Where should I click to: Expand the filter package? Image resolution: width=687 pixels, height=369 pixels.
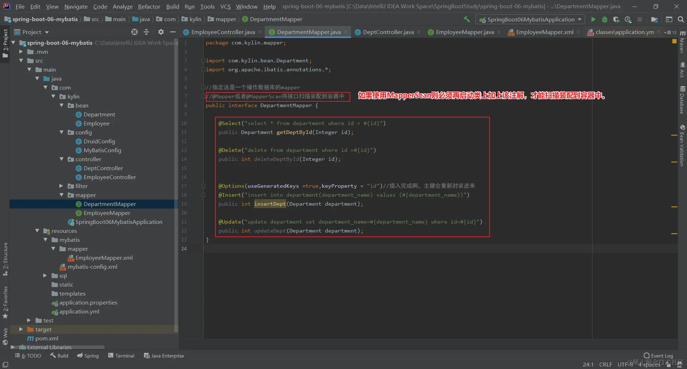click(61, 186)
